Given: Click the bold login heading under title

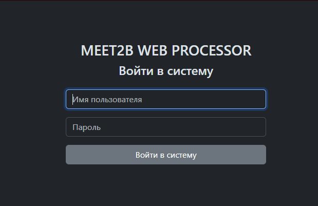Looking at the screenshot, I should 166,71.
